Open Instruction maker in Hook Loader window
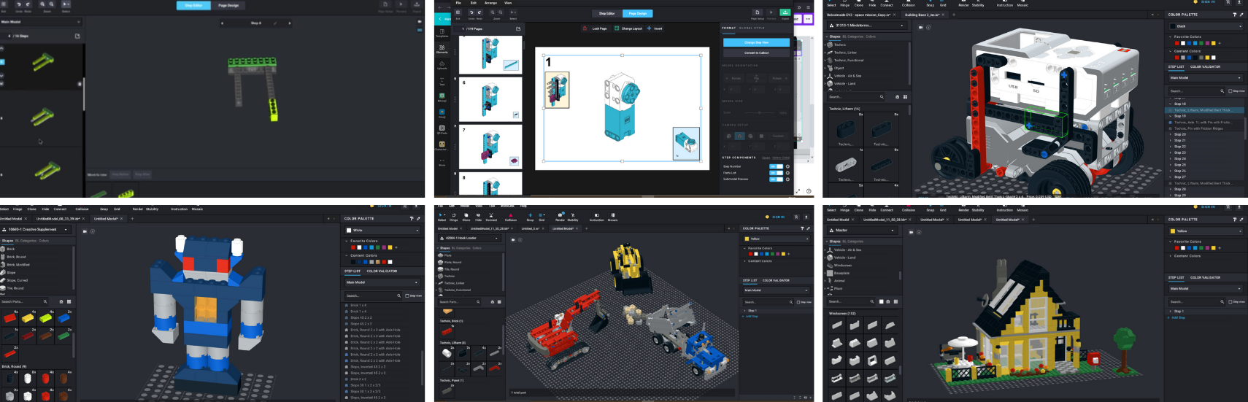 click(596, 217)
